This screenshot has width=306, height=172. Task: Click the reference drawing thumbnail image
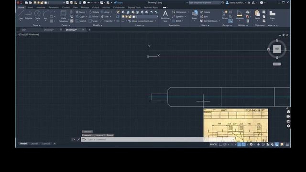tap(236, 125)
